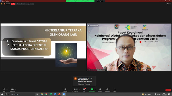Open the Security shield menu
Screen dimensions: 172x96
[x=65, y=90]
